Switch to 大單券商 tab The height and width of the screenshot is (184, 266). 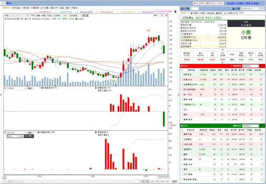coord(35,8)
